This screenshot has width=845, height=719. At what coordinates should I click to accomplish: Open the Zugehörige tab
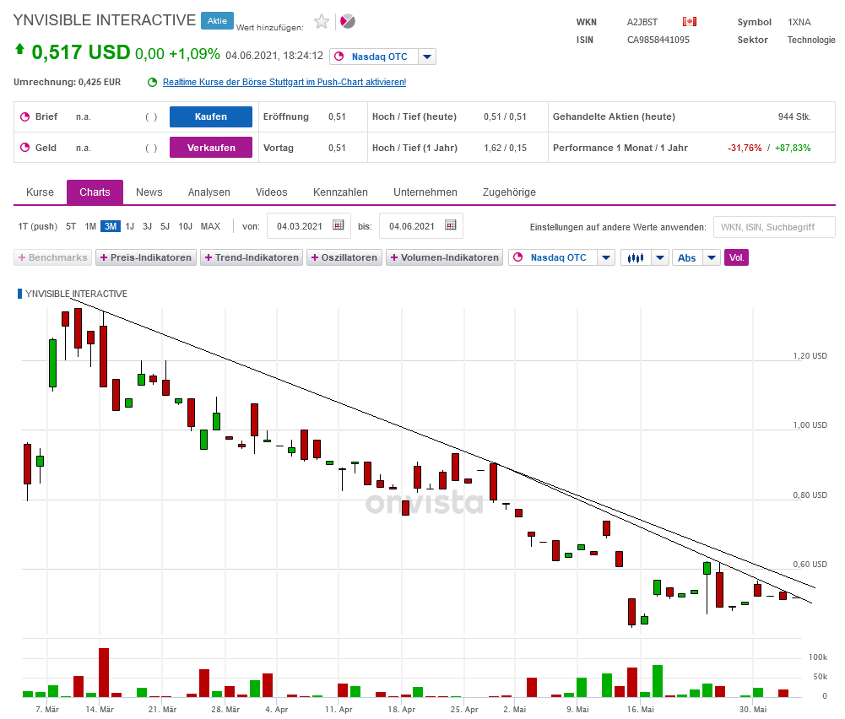509,192
